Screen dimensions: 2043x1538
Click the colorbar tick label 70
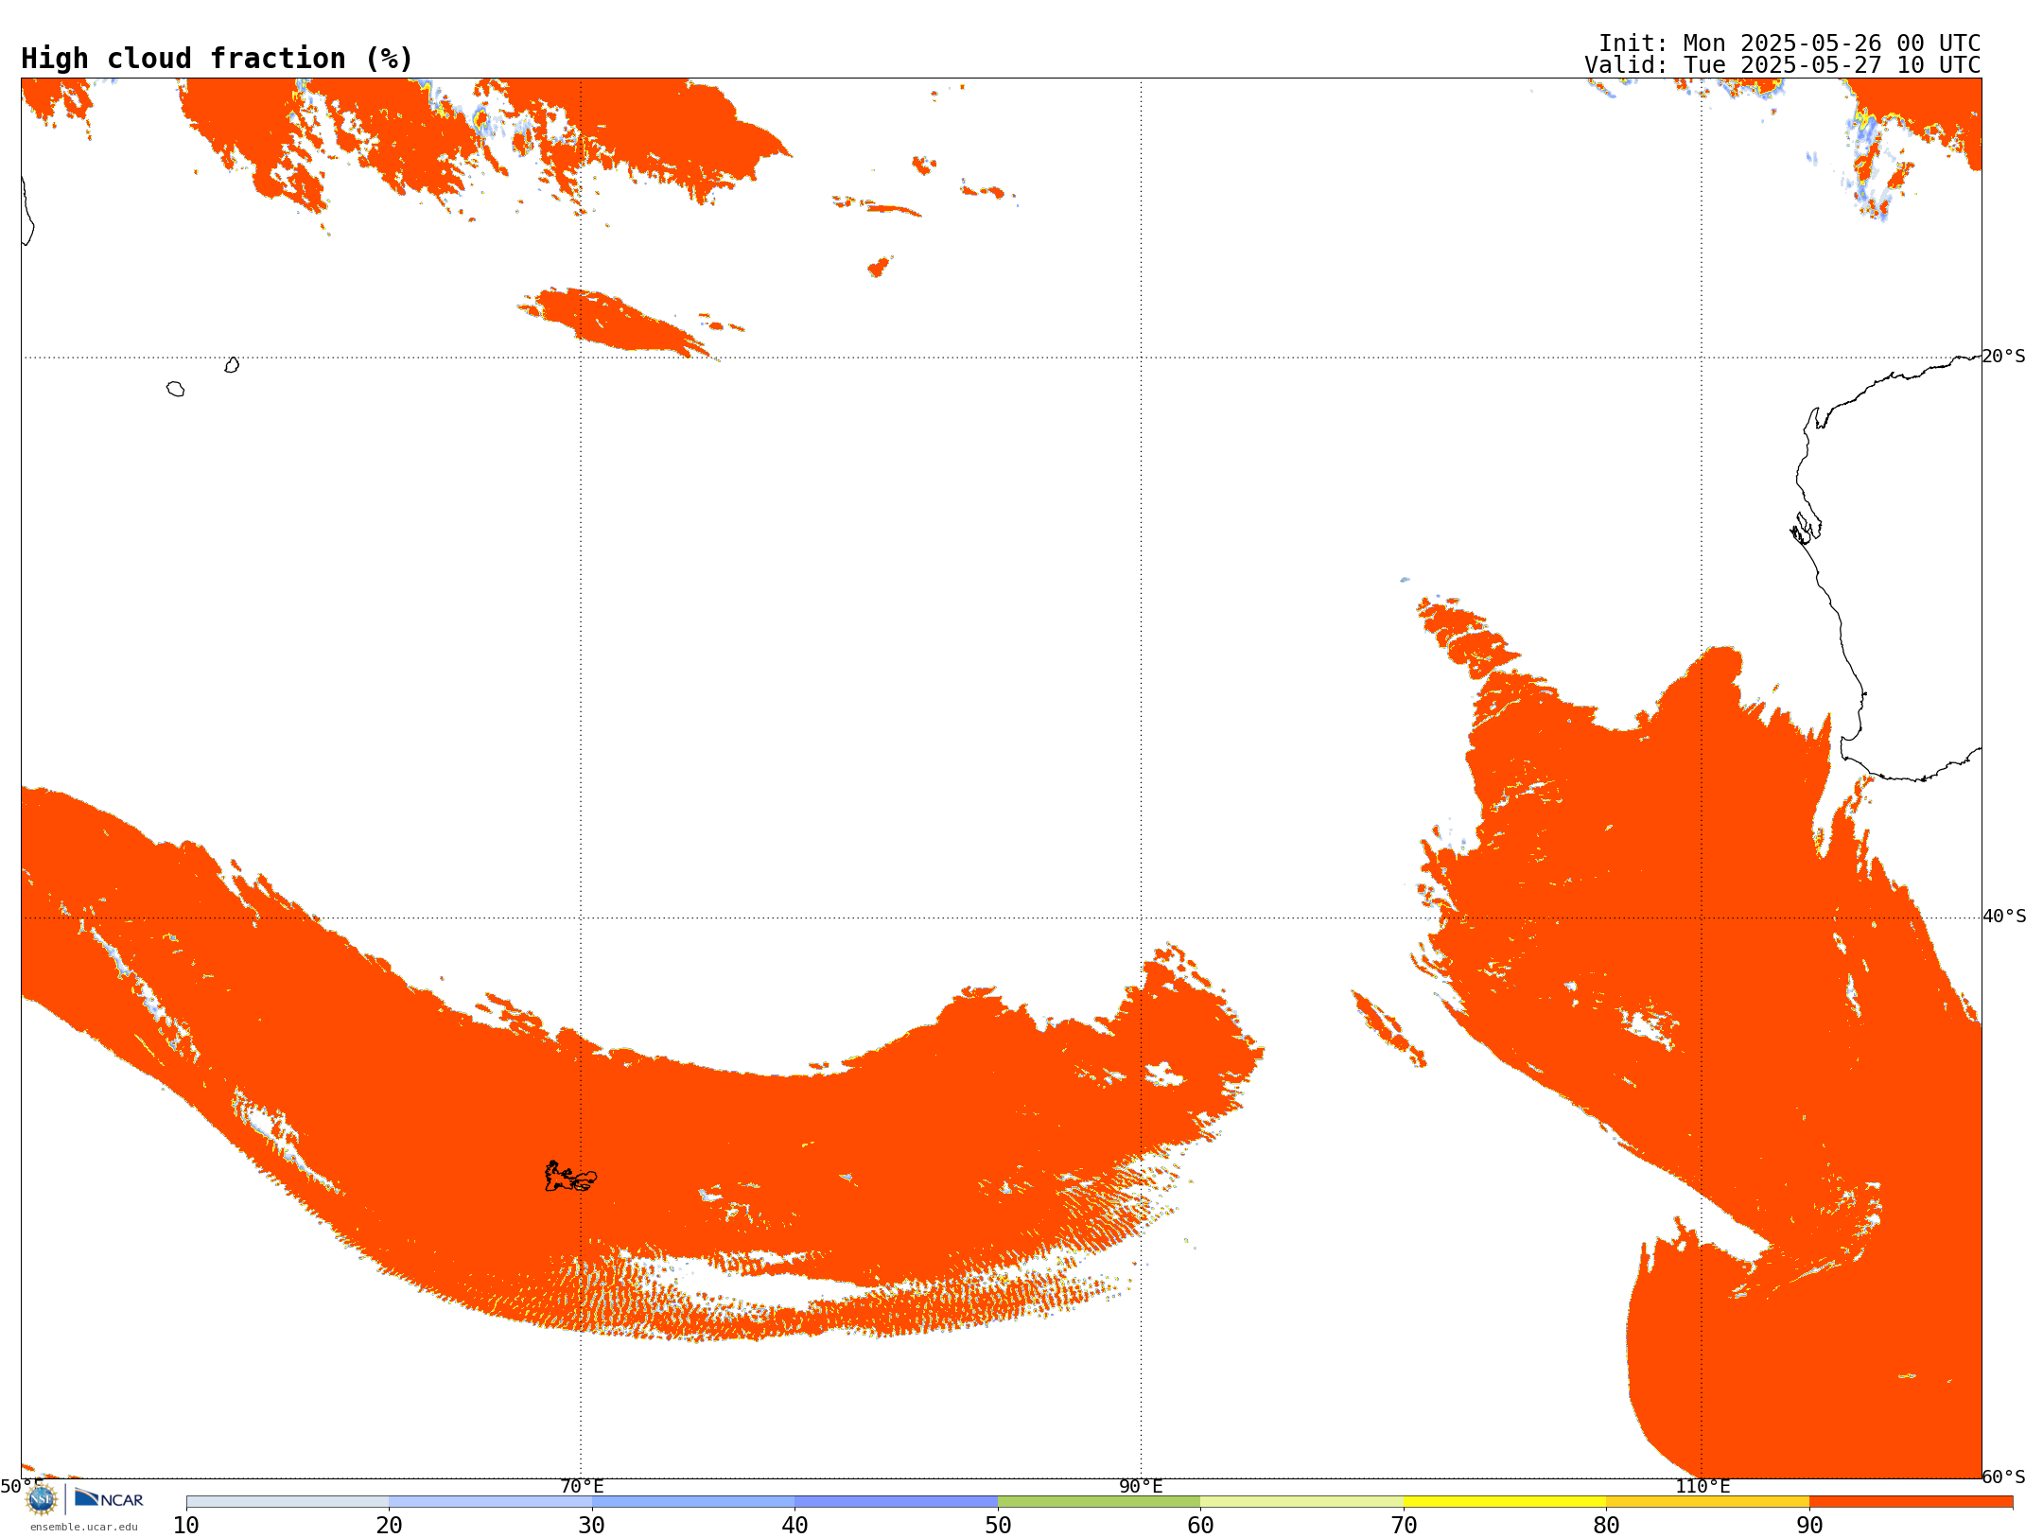click(1404, 1526)
